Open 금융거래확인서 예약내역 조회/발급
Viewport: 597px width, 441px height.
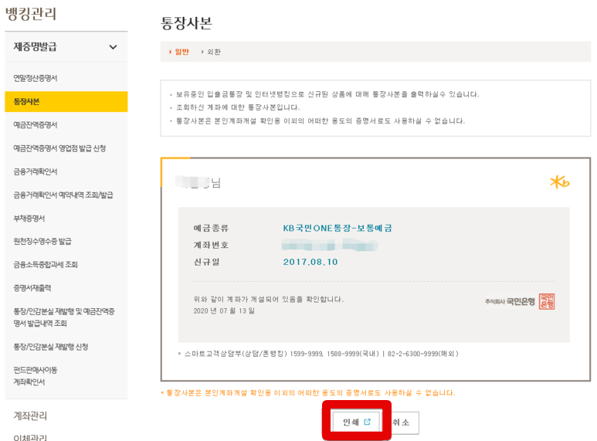(63, 195)
